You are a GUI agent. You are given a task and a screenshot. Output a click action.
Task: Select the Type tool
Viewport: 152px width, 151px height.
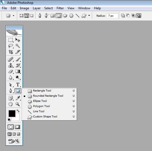tap(18, 85)
